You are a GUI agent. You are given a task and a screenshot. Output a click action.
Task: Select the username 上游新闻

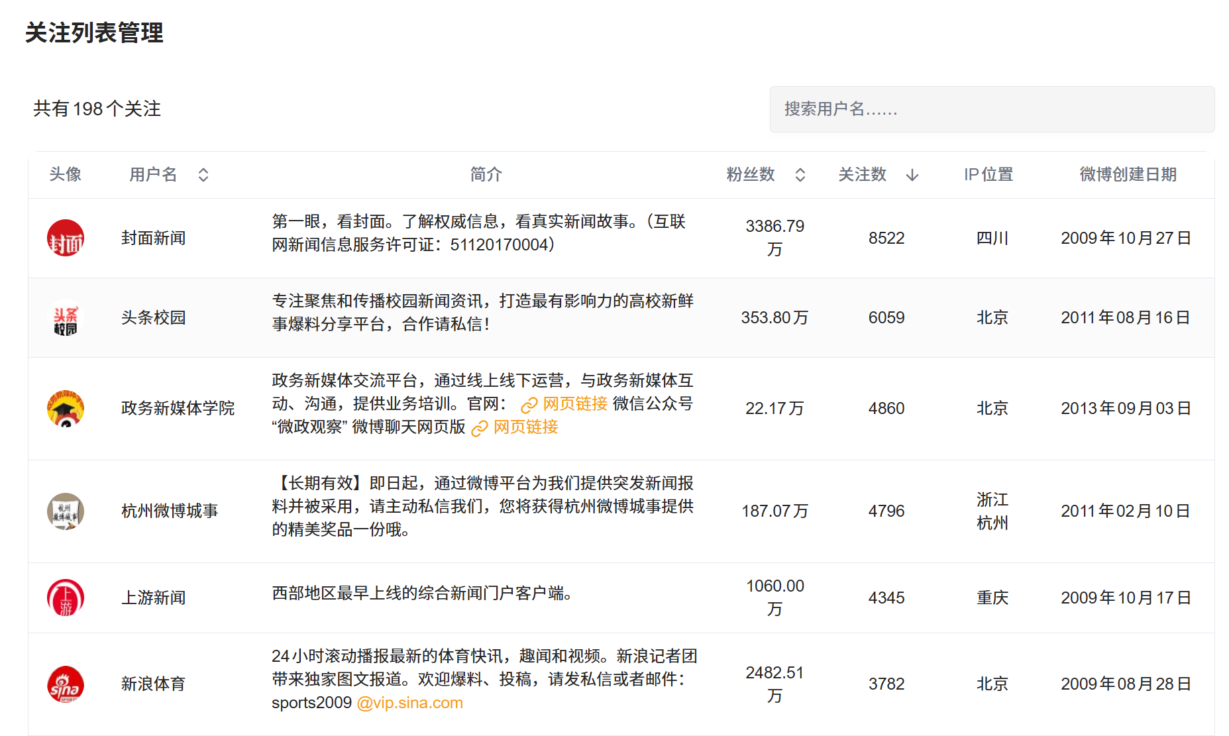pyautogui.click(x=154, y=598)
